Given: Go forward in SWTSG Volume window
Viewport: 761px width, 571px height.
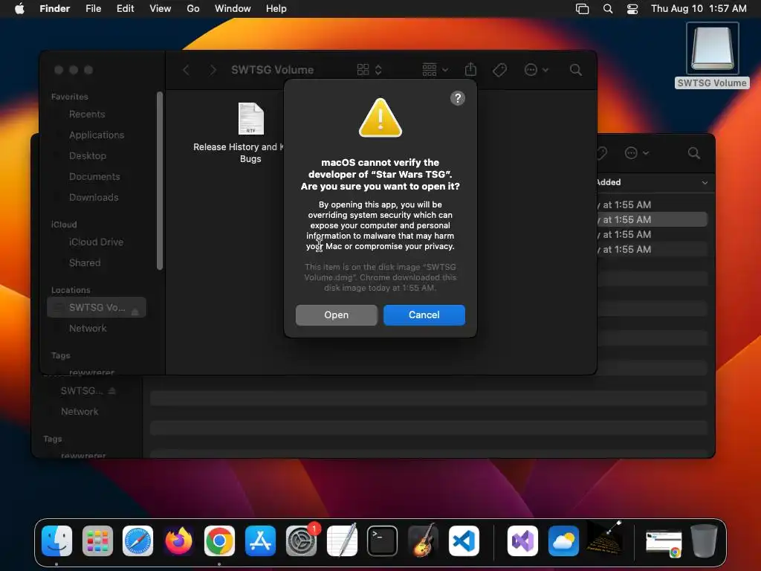Looking at the screenshot, I should tap(213, 70).
